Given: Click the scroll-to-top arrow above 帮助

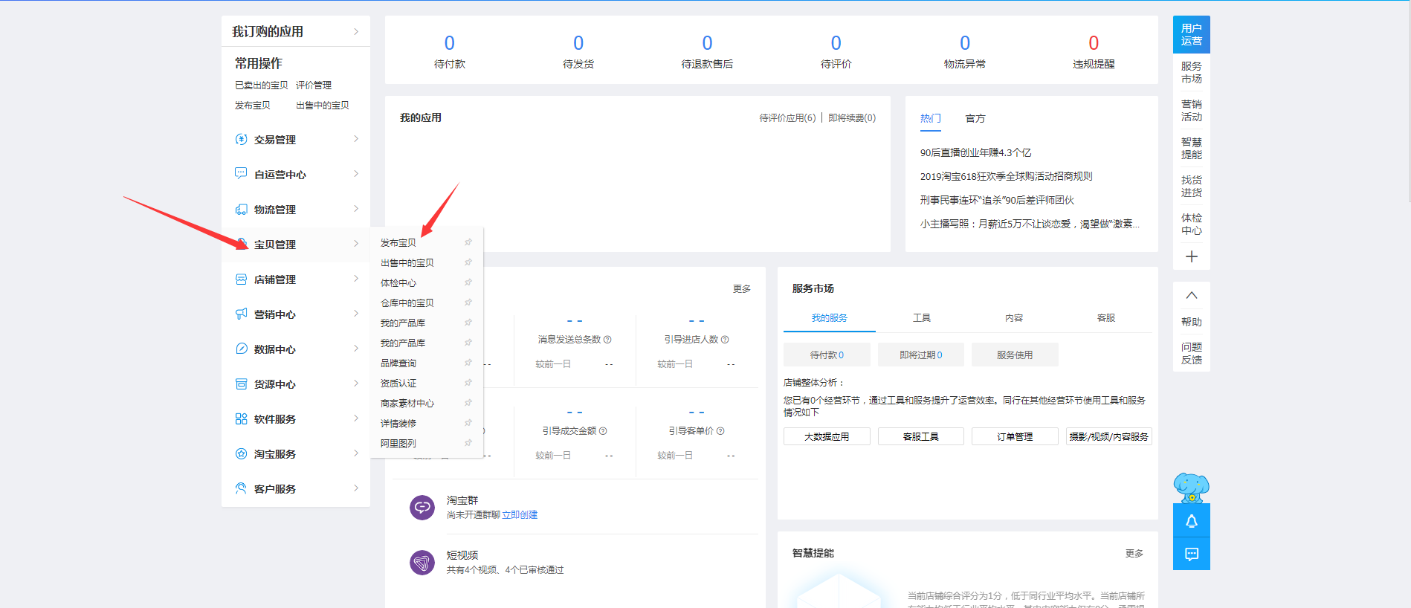Looking at the screenshot, I should click(1191, 295).
